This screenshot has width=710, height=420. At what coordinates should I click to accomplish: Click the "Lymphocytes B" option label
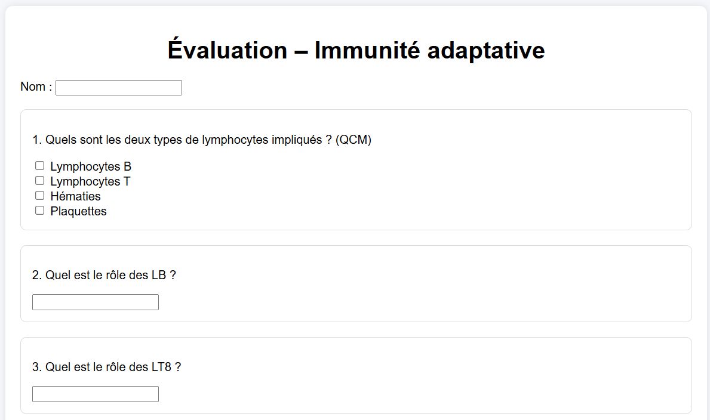91,166
